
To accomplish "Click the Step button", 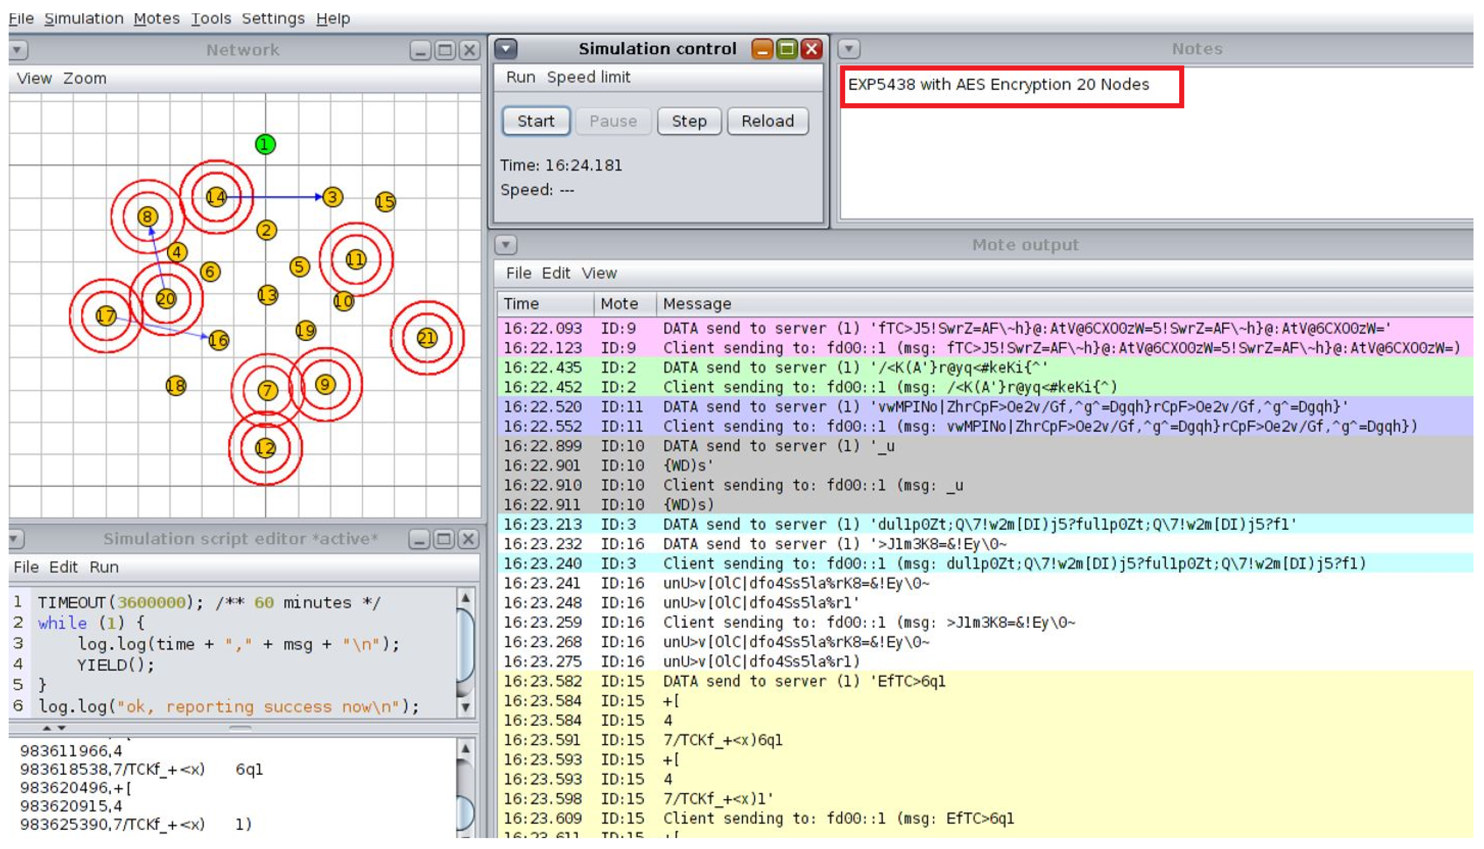I will tap(689, 121).
